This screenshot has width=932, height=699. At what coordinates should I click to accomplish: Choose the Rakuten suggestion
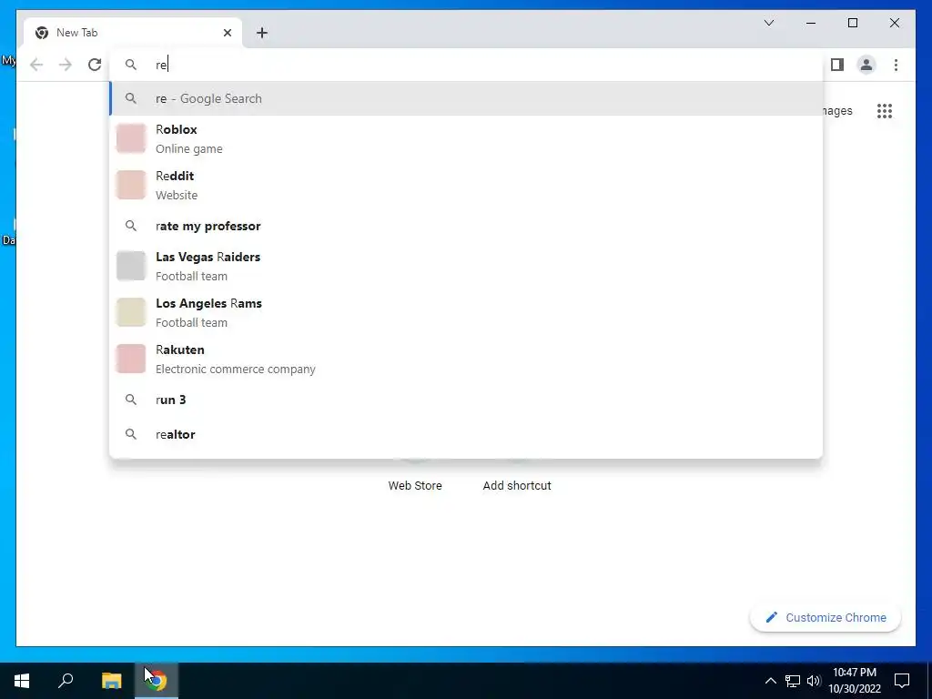point(467,359)
